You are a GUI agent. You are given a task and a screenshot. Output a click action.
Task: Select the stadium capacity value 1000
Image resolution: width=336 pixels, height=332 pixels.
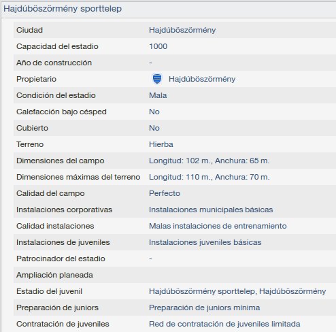pos(158,46)
